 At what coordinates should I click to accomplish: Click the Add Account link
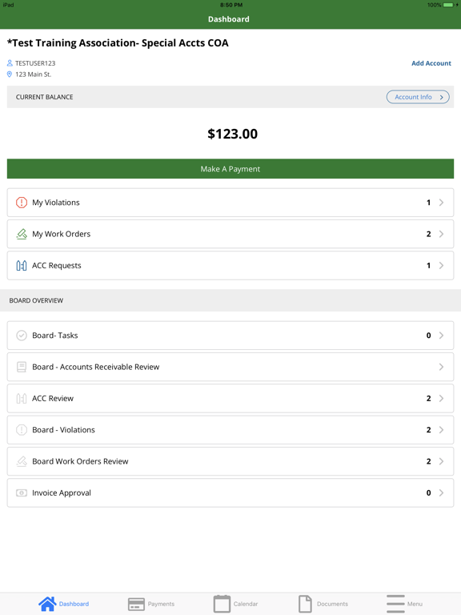coord(431,63)
